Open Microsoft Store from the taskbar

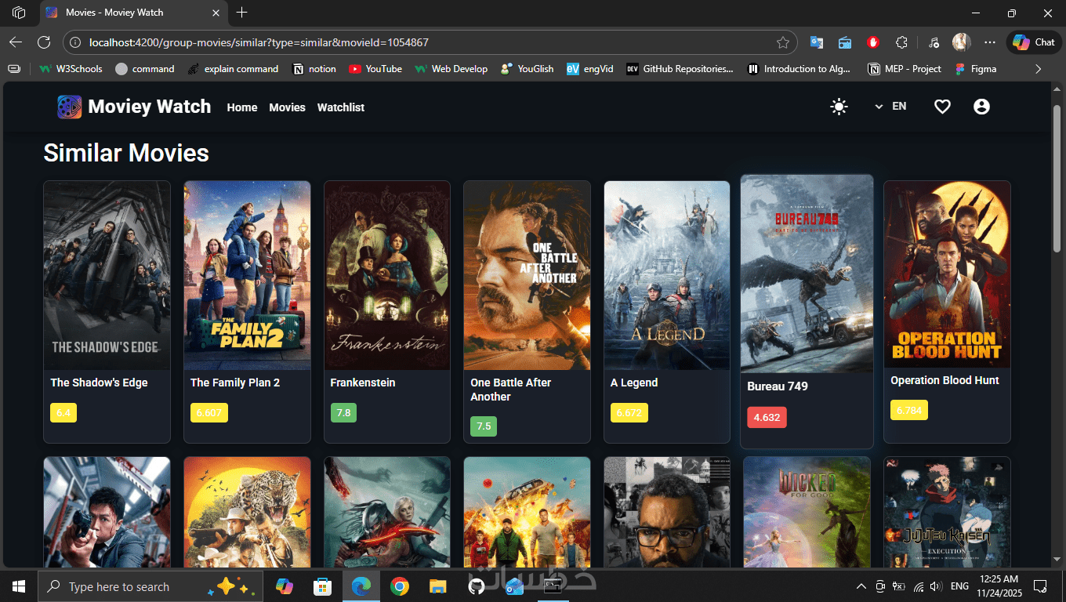pos(322,586)
